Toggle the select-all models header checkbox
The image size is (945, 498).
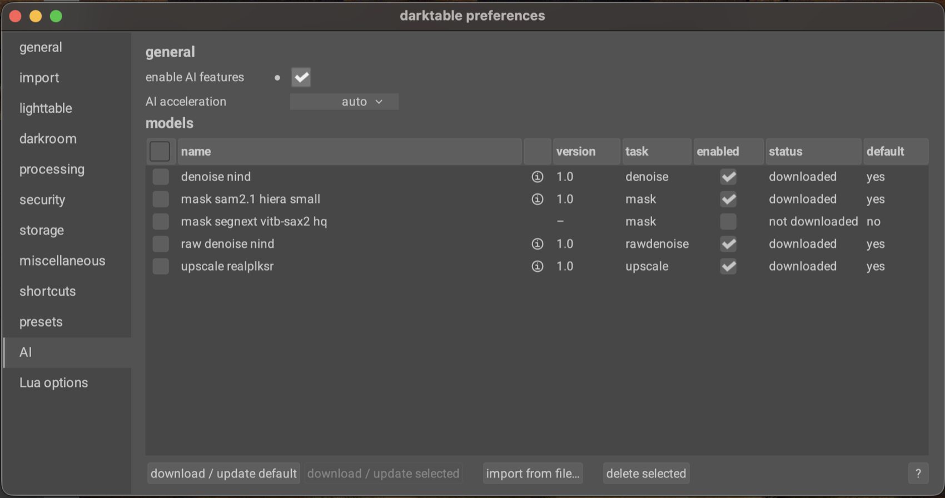coord(160,151)
